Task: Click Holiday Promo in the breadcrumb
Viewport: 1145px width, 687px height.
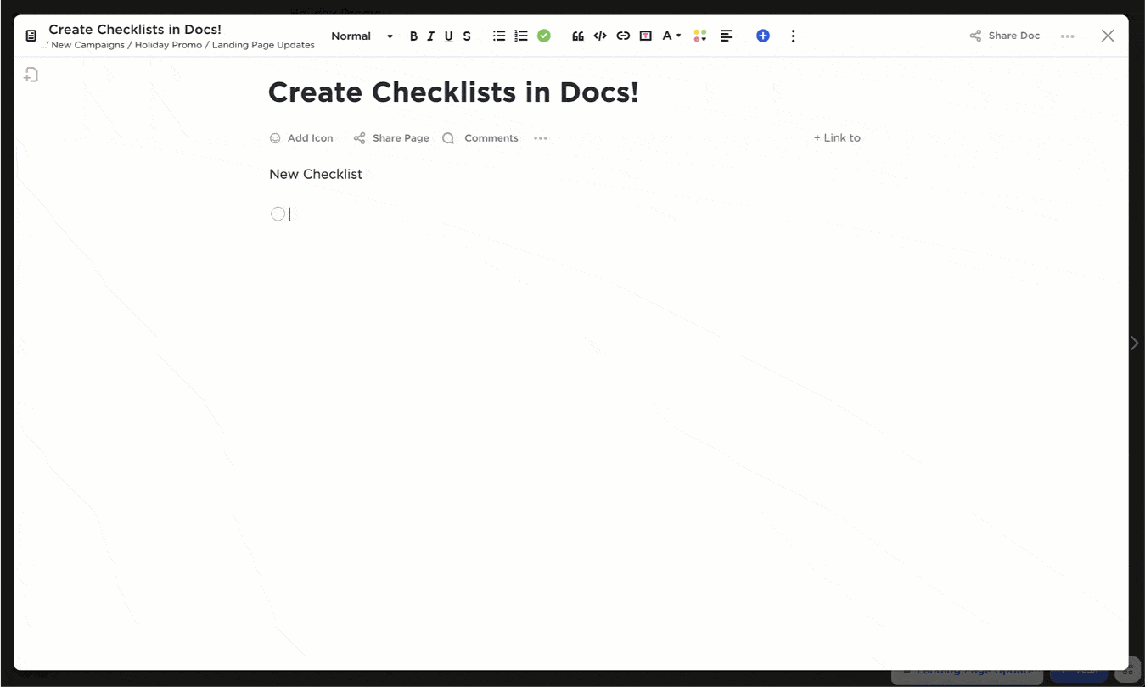Action: 168,45
